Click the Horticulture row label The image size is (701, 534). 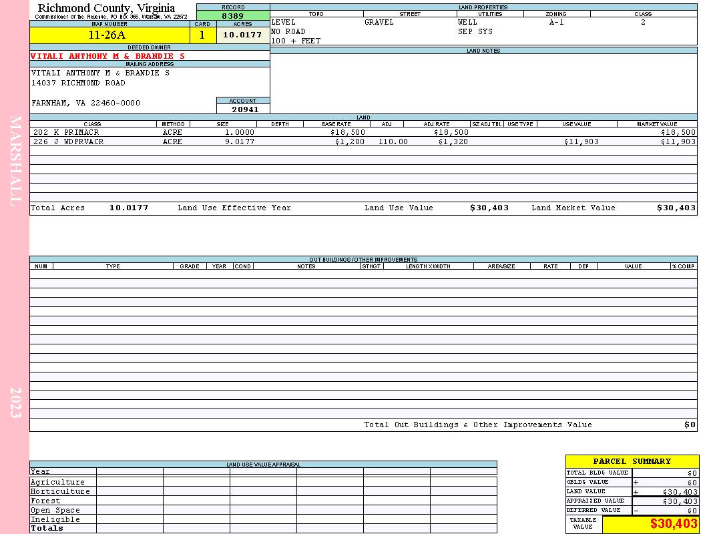(x=60, y=491)
